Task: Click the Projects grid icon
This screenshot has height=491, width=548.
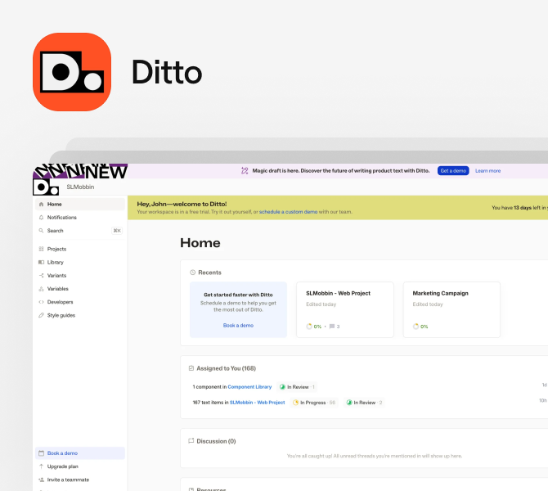Action: (x=41, y=249)
